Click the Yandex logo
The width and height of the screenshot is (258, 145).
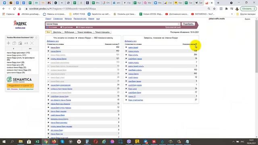[20, 23]
